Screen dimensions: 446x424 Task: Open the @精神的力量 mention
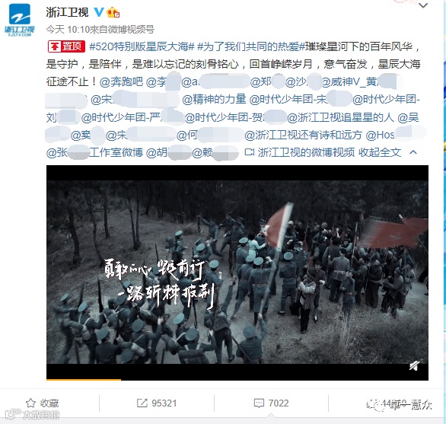point(214,99)
